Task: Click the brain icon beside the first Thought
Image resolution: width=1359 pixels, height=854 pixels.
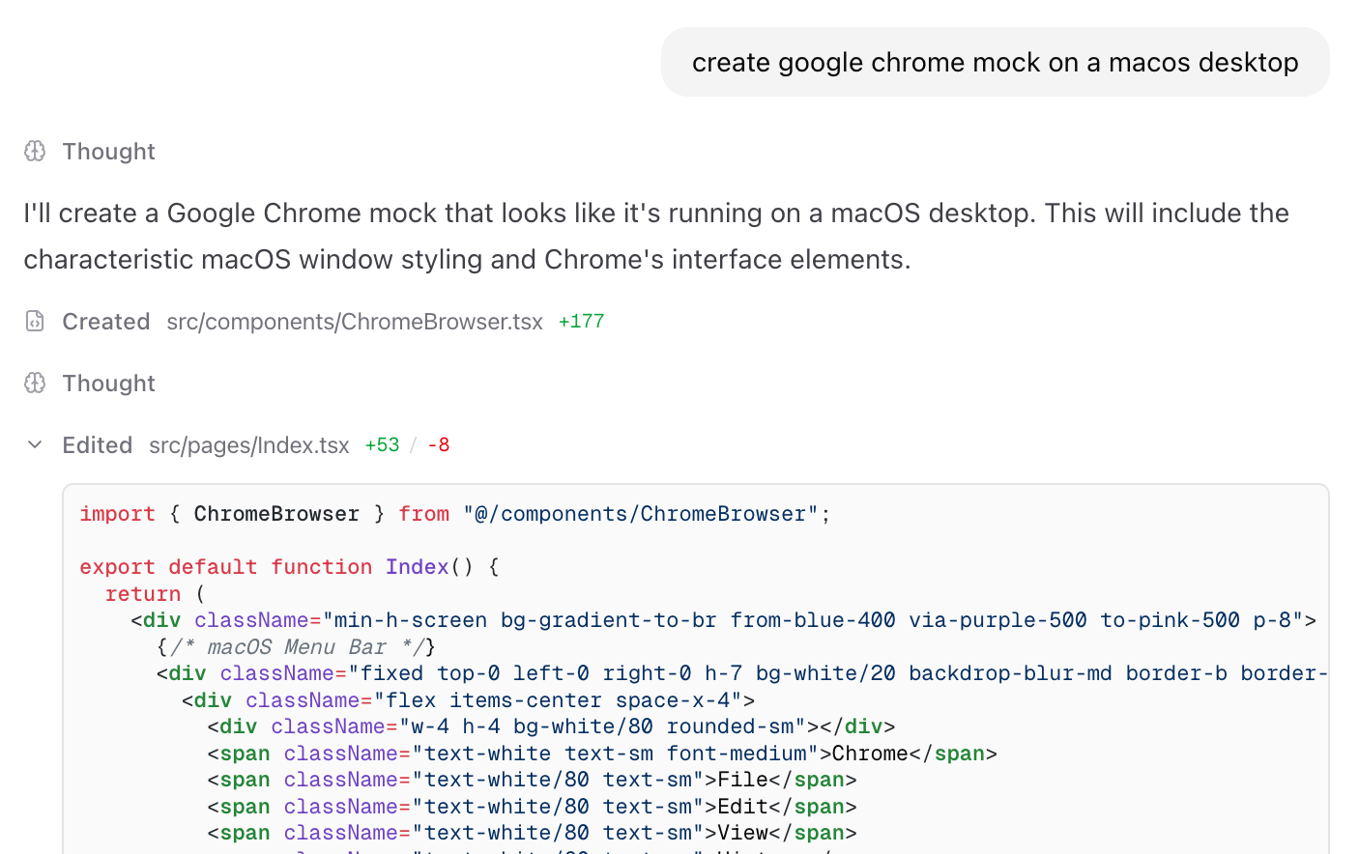Action: tap(35, 151)
